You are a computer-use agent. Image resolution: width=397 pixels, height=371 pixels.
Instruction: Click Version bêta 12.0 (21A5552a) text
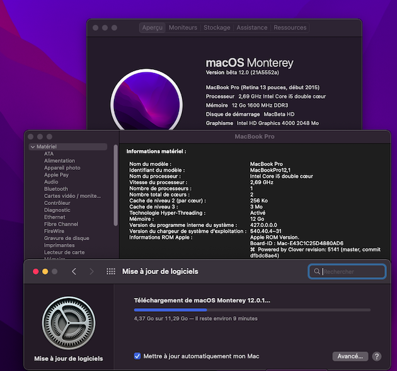[243, 72]
